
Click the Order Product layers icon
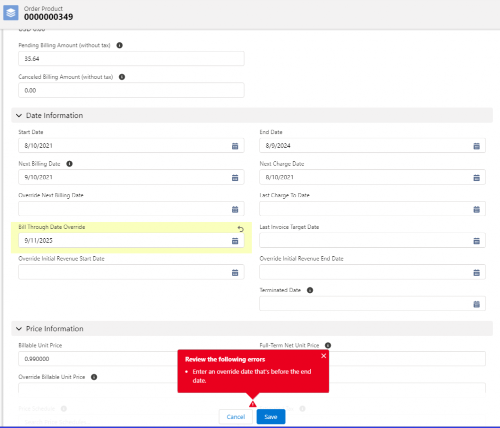pyautogui.click(x=11, y=13)
